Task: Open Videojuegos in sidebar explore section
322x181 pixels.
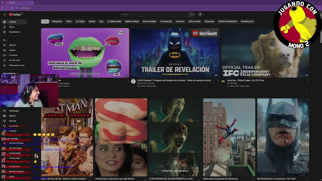Action: coord(14,111)
